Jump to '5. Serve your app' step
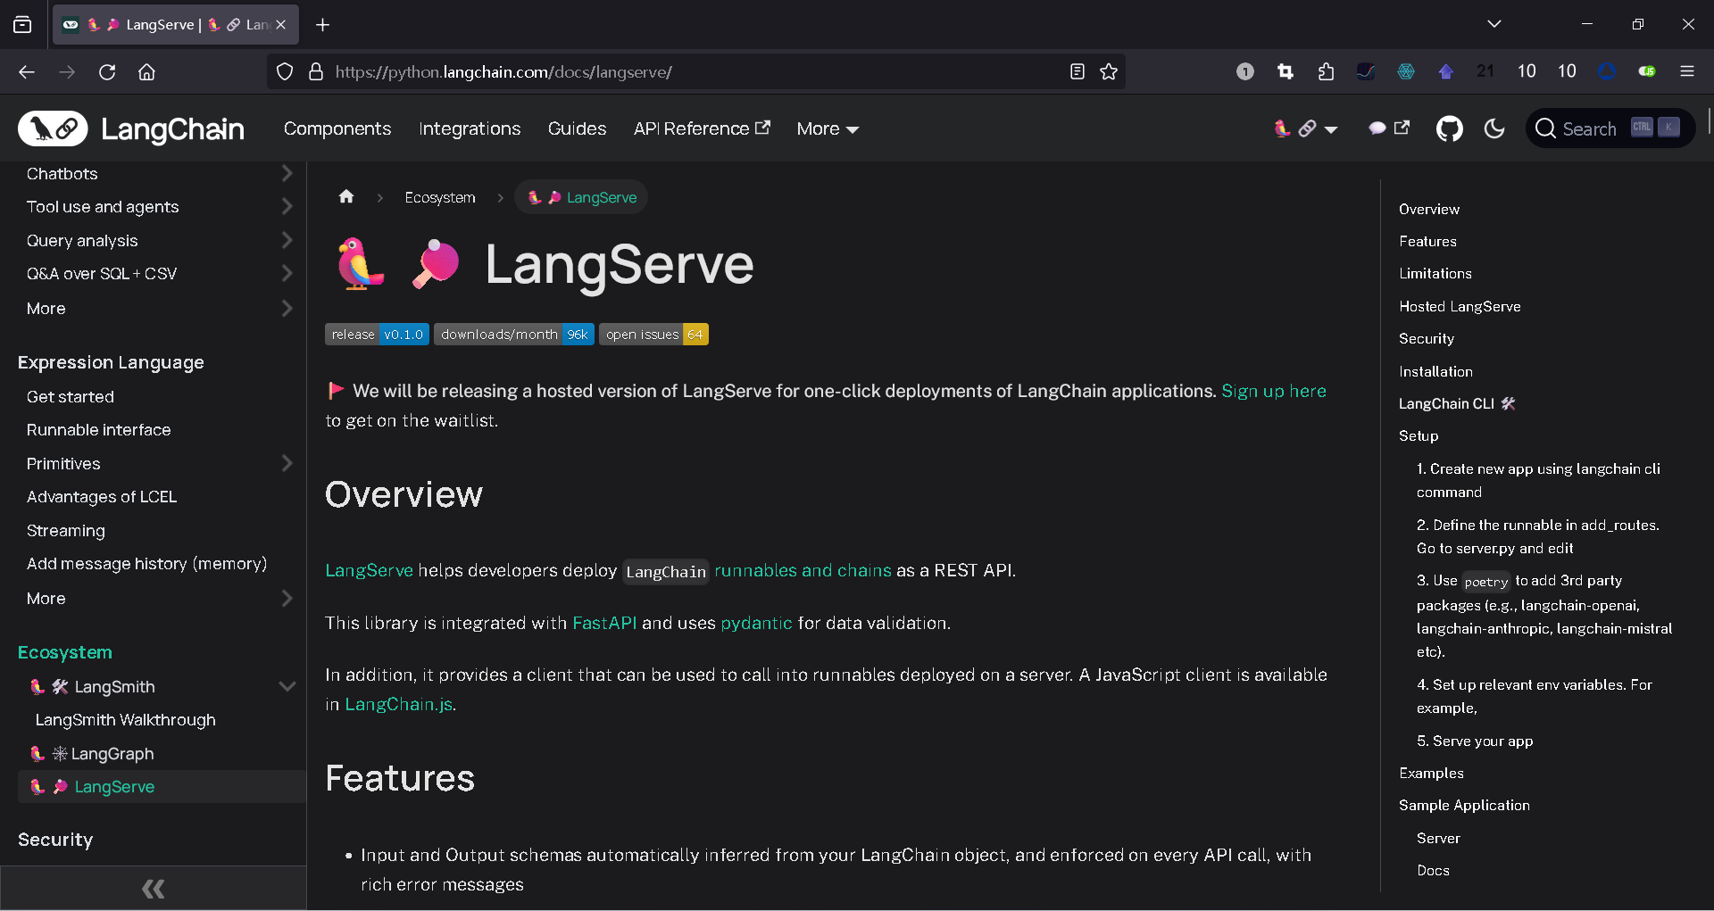The width and height of the screenshot is (1714, 911). coord(1475,741)
